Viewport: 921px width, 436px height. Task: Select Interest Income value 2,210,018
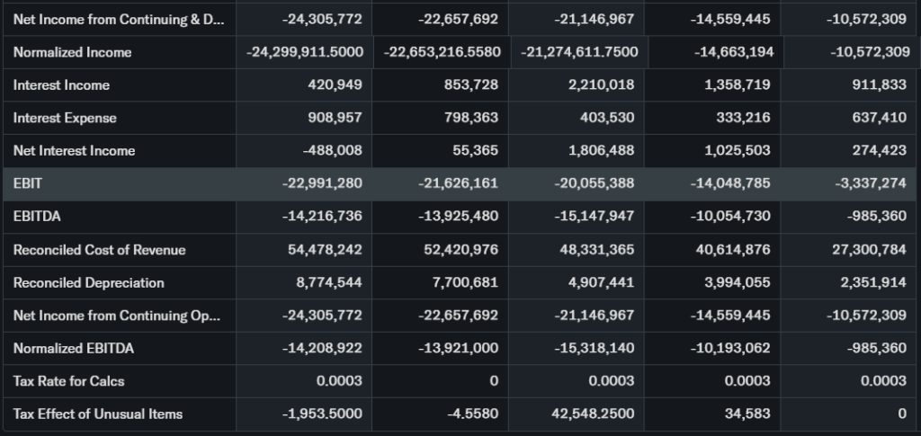(602, 85)
